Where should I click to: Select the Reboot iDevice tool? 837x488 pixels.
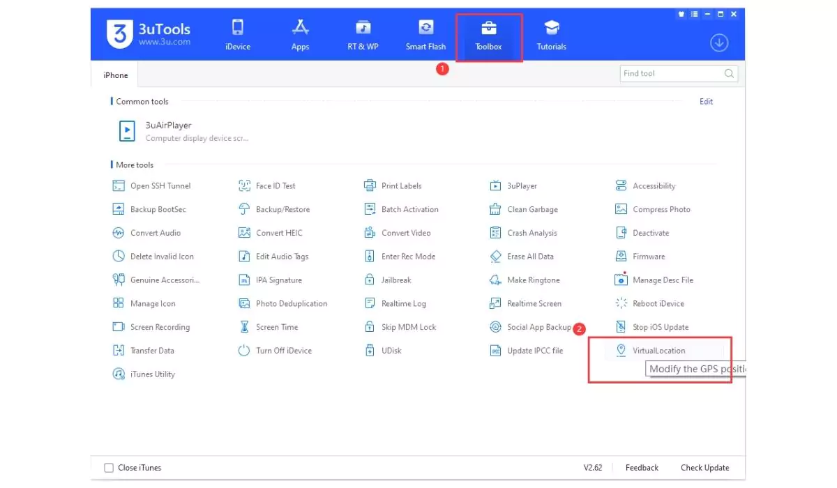point(649,304)
